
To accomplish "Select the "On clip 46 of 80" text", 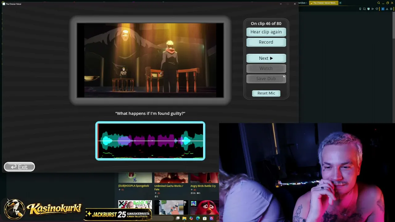I will tap(266, 23).
